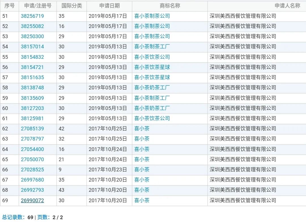Viewport: 306px width, 222px height.
Task: Open trademark 喜小茶制茶公司 in row 53
Action: [x=152, y=36]
